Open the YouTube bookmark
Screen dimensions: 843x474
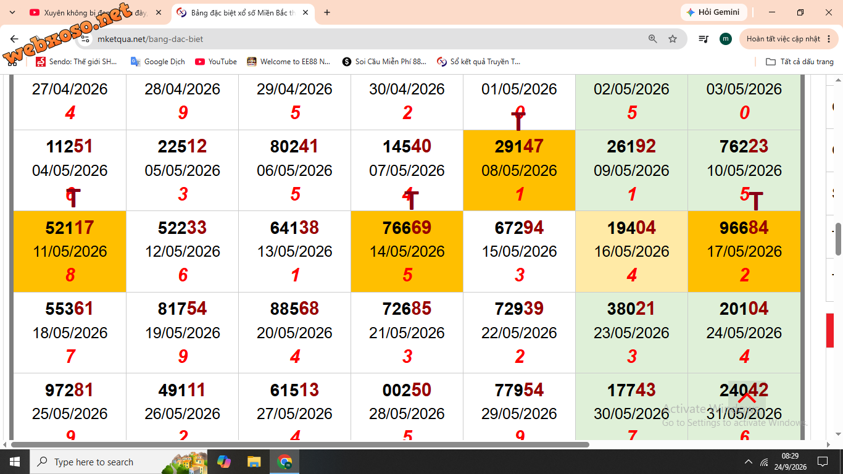pos(216,62)
